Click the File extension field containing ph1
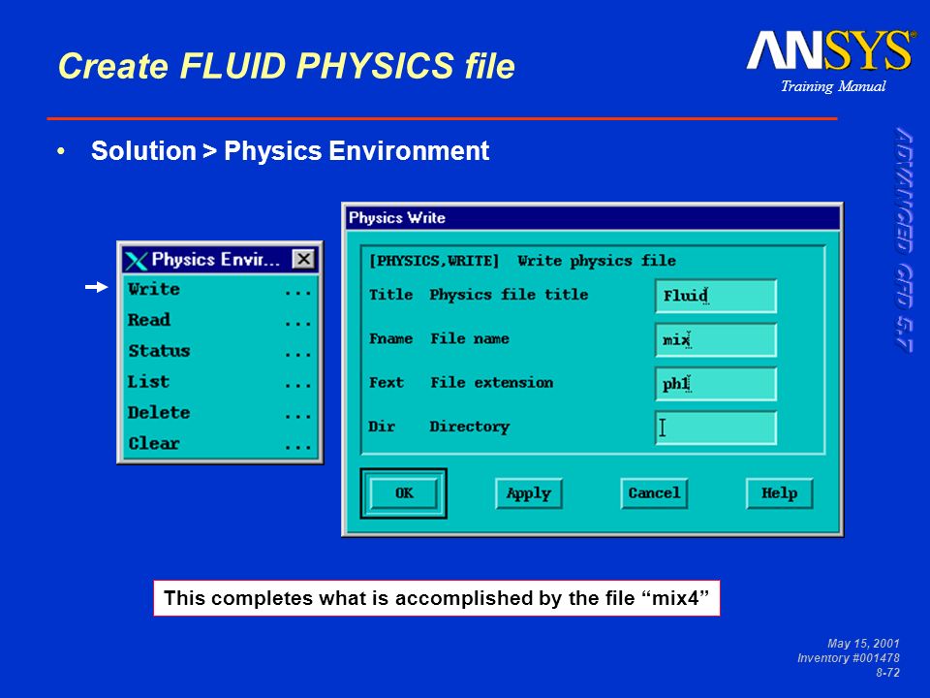The width and height of the screenshot is (930, 698). pyautogui.click(x=716, y=384)
